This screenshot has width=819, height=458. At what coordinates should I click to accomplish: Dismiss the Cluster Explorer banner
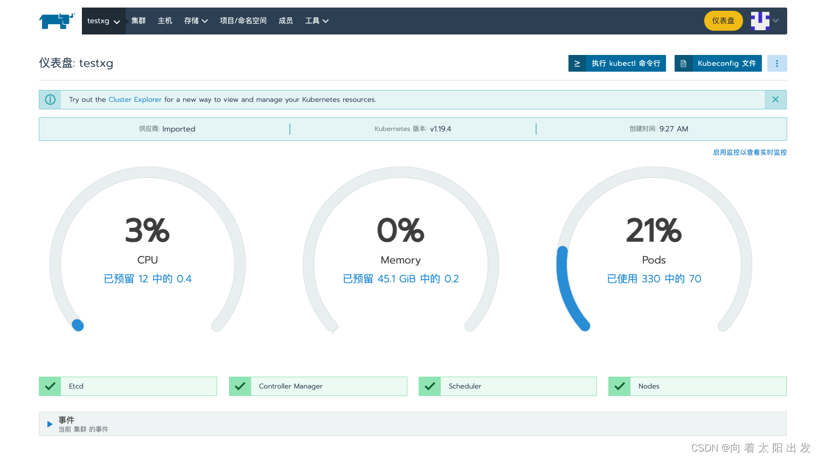click(775, 100)
